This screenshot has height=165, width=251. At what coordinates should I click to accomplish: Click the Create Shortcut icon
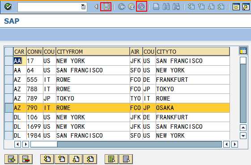[x=246, y=7]
